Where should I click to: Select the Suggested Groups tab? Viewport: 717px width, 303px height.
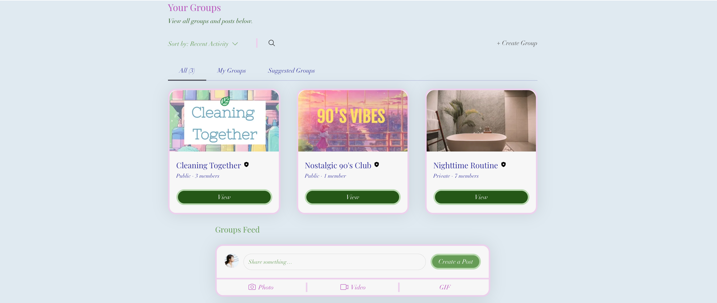click(291, 71)
